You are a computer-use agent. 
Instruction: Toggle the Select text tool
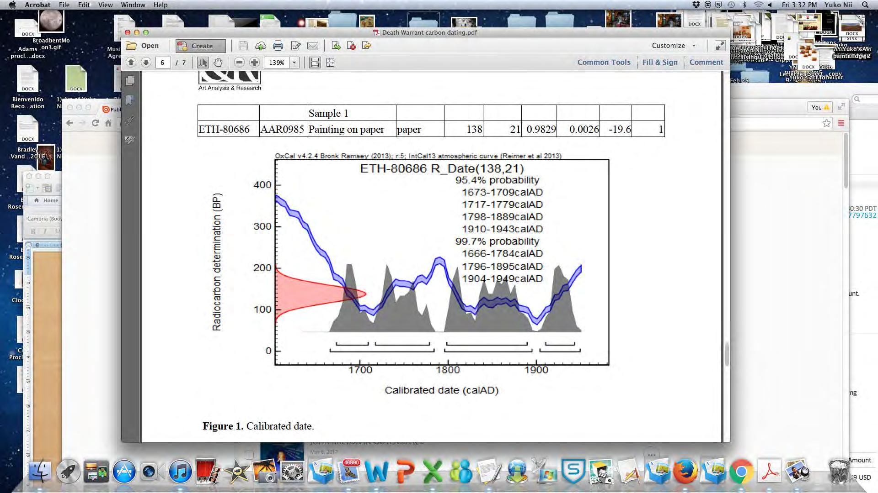pyautogui.click(x=203, y=63)
